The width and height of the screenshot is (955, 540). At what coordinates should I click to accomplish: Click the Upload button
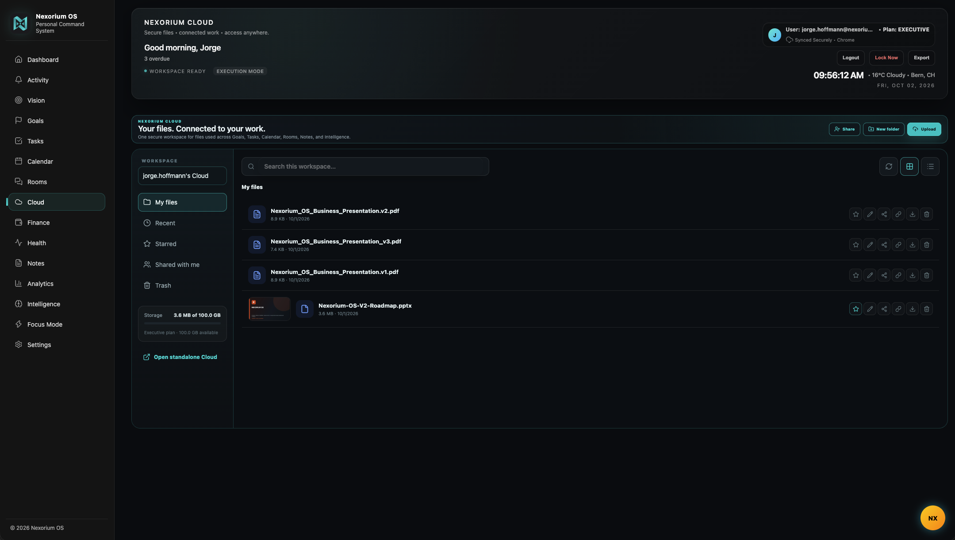pos(924,129)
